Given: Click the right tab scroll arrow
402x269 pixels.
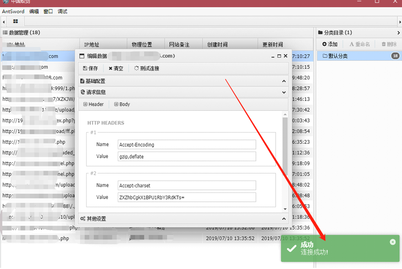Looking at the screenshot, I should [400, 22].
